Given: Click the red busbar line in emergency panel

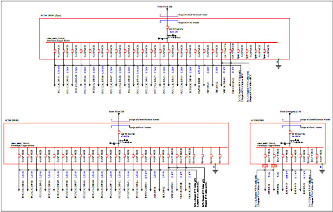Looking at the screenshot, I should pos(290,147).
